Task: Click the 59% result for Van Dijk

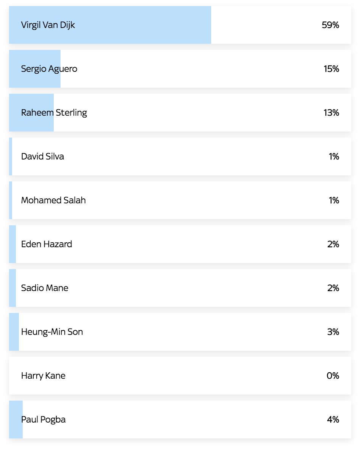Action: coord(330,25)
